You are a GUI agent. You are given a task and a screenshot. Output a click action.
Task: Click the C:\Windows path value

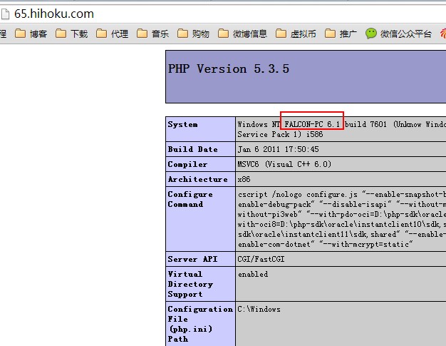259,309
